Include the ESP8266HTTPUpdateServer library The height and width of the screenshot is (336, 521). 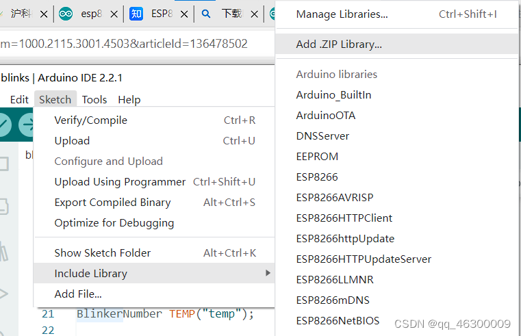(x=396, y=259)
